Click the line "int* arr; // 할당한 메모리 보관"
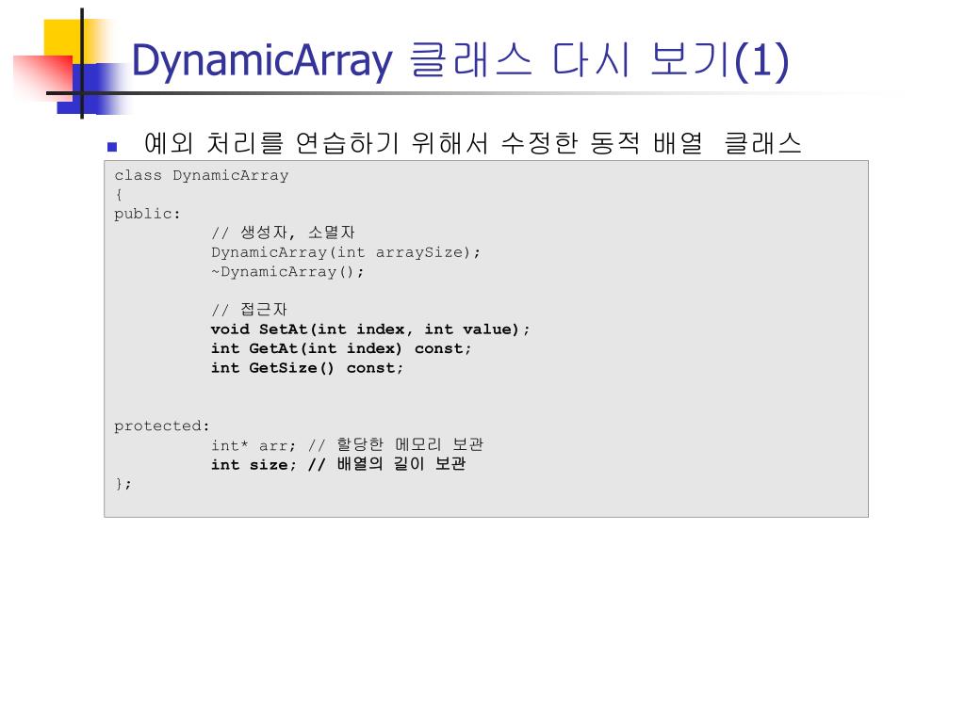The image size is (965, 723). [x=347, y=444]
